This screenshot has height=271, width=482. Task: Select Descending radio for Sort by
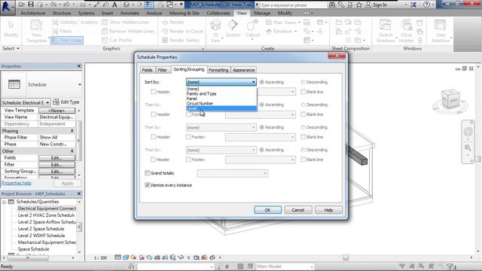[303, 82]
